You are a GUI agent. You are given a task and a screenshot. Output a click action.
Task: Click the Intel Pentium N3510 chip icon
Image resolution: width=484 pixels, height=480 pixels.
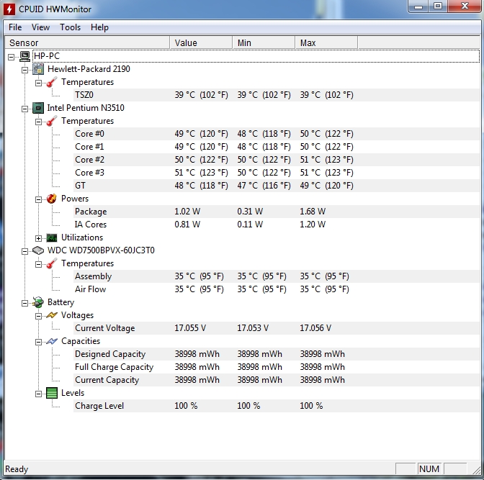[x=38, y=108]
